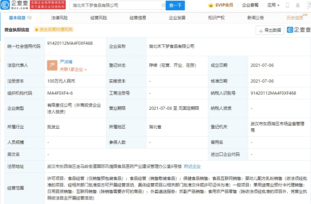311x204 pixels.
Task: Switch to the 法律风险 tab
Action: click(59, 18)
